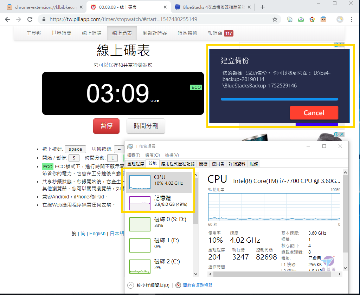Screen dimensions: 360x295
Task: Click the CPU usage graph
Action: pyautogui.click(x=274, y=207)
